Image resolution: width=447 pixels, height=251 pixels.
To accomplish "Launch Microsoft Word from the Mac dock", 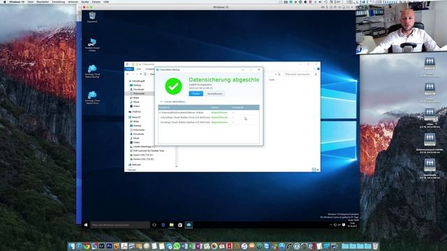I will click(184, 246).
